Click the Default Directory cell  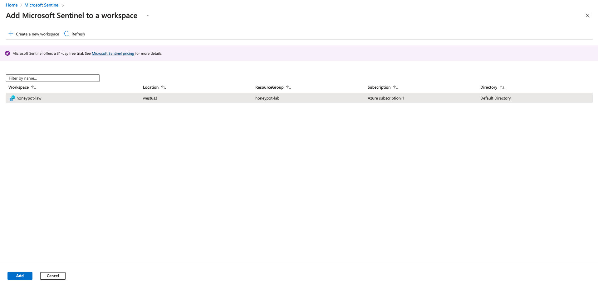point(496,98)
